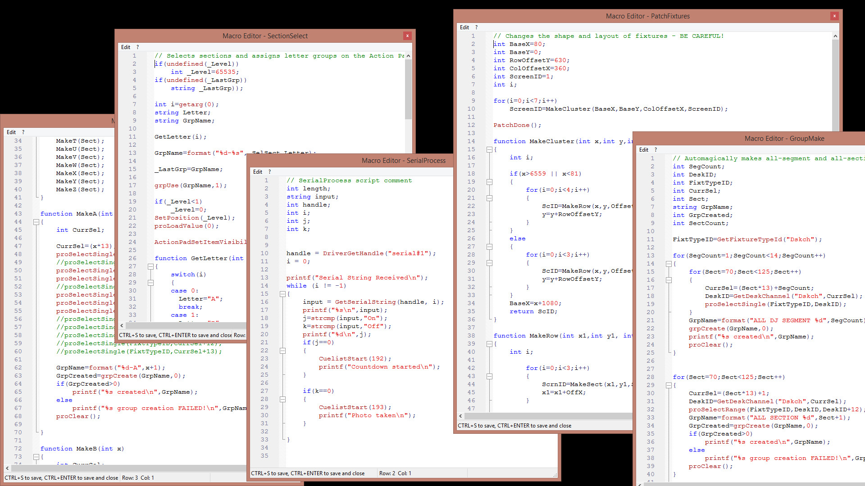This screenshot has width=865, height=486.
Task: Collapse the if(j==0) block fold marker
Action: 282,351
